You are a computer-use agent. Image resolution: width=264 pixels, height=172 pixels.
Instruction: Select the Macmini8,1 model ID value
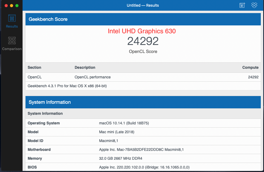click(109, 141)
